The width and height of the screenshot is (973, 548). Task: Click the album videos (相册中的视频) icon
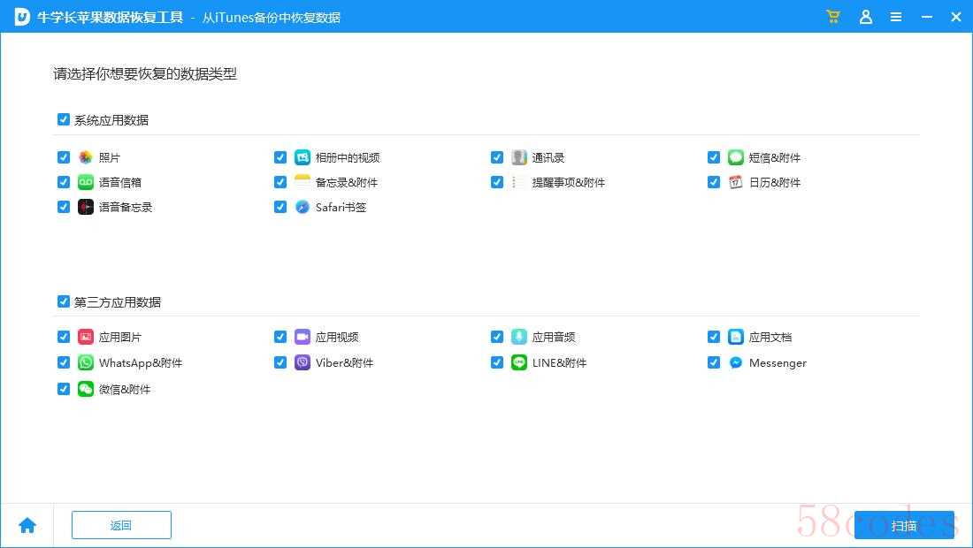point(303,157)
